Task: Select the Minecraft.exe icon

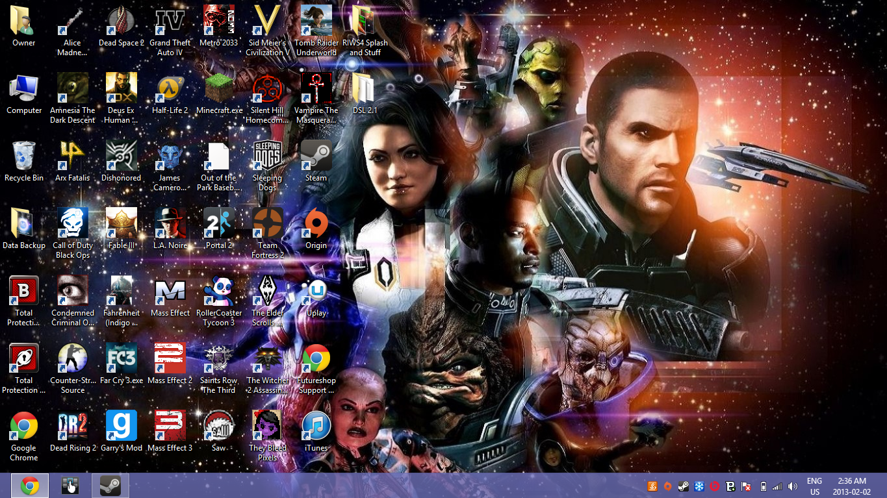Action: [x=219, y=95]
